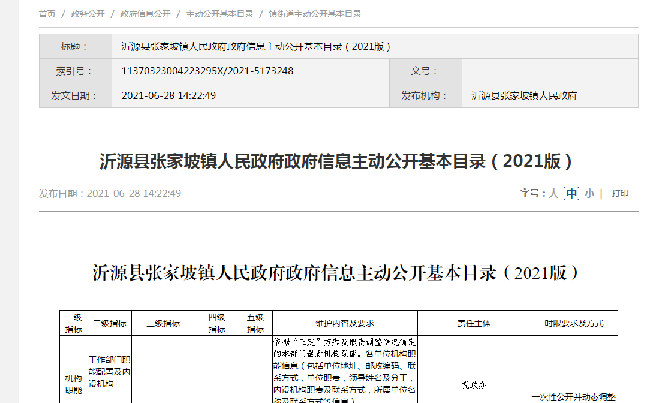Select the 中 font size option
The height and width of the screenshot is (403, 650).
coord(571,193)
